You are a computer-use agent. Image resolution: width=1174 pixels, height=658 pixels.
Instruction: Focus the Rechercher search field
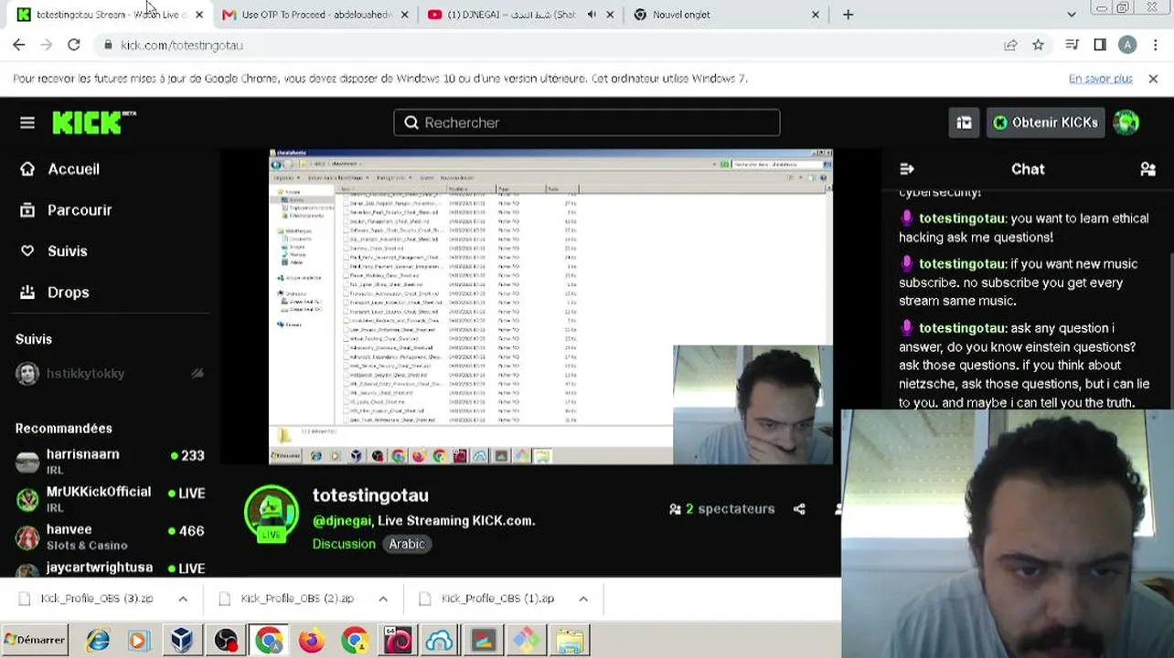(x=587, y=122)
